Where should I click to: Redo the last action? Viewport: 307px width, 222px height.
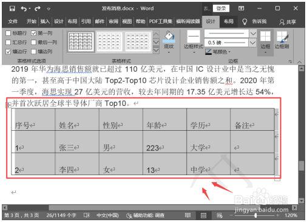tap(38, 9)
